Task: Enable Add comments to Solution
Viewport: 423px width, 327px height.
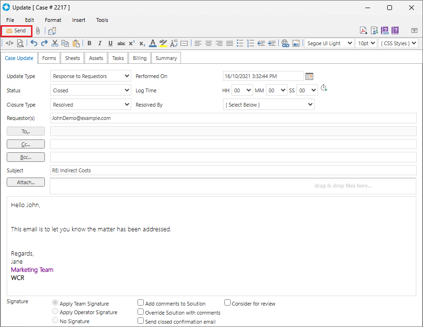Action: [x=140, y=303]
